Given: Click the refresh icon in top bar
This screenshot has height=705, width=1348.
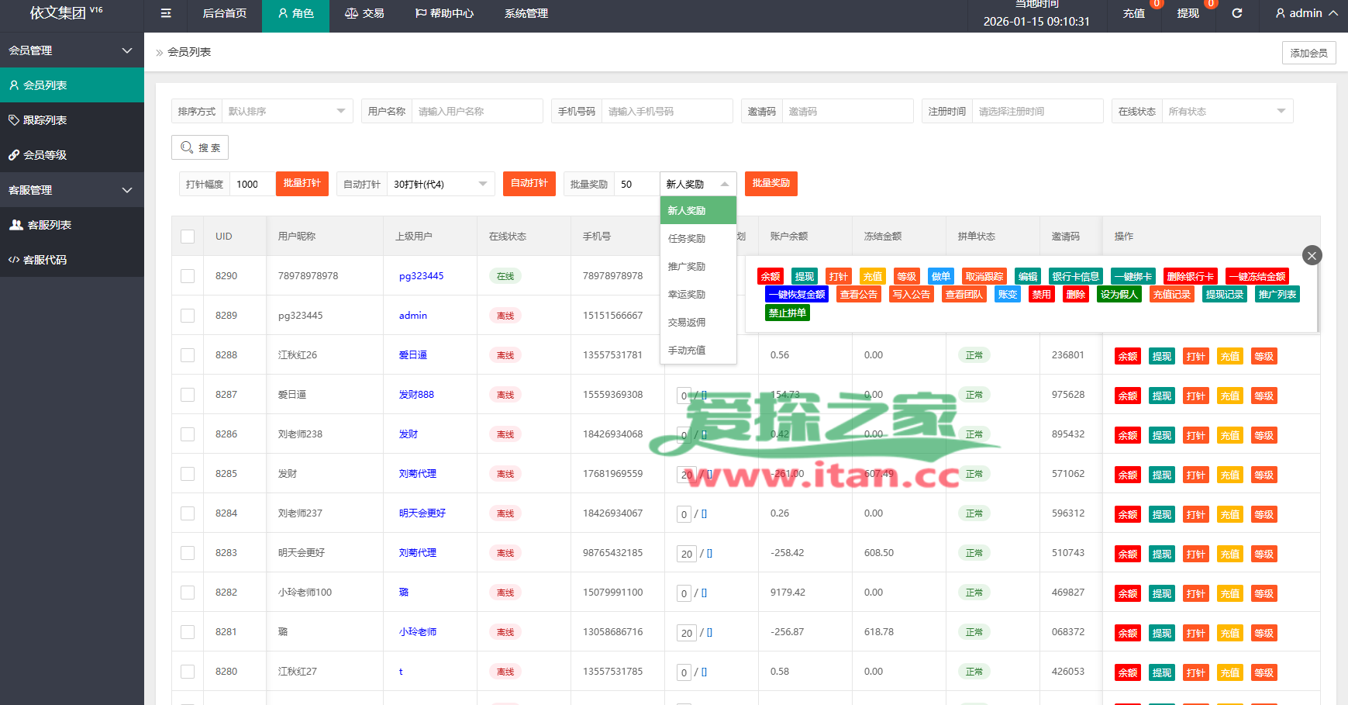Looking at the screenshot, I should pos(1237,13).
